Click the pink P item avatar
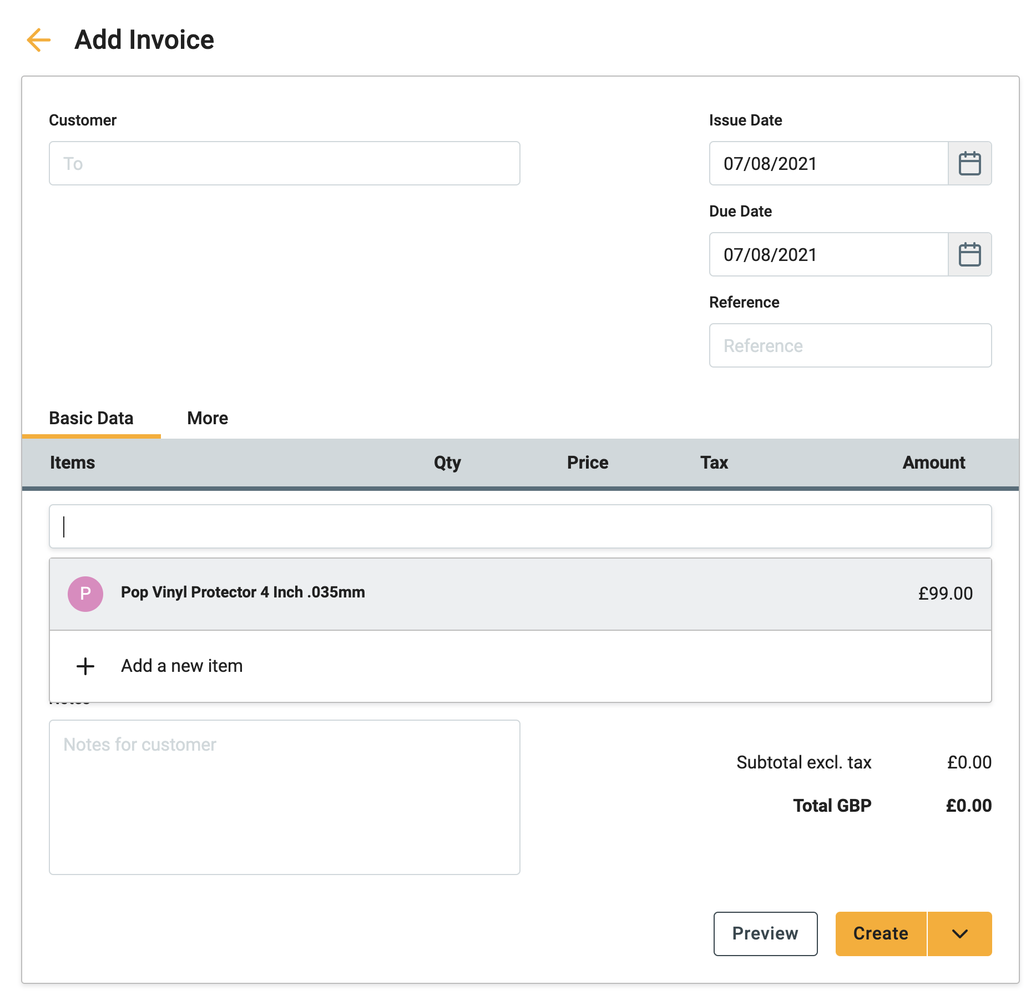The image size is (1031, 1005). (85, 594)
